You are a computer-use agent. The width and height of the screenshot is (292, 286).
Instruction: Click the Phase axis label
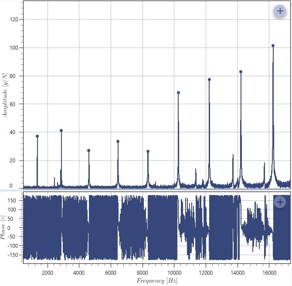(3, 227)
